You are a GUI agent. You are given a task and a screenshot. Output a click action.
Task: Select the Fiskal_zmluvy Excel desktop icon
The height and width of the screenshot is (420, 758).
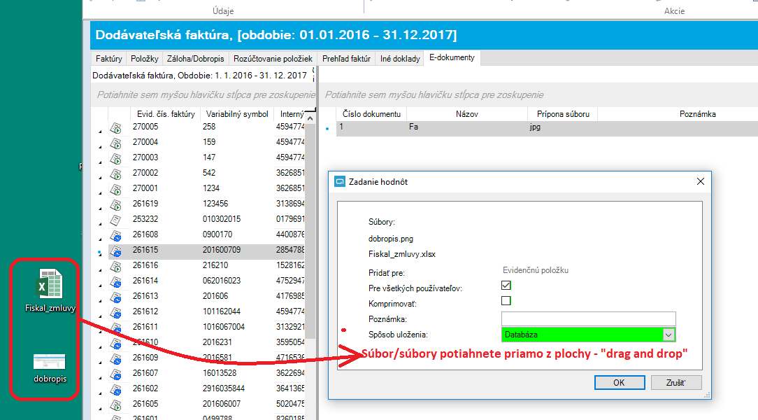[x=50, y=290]
